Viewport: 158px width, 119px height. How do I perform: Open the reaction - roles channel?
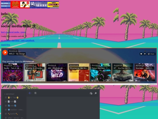click(x=14, y=110)
